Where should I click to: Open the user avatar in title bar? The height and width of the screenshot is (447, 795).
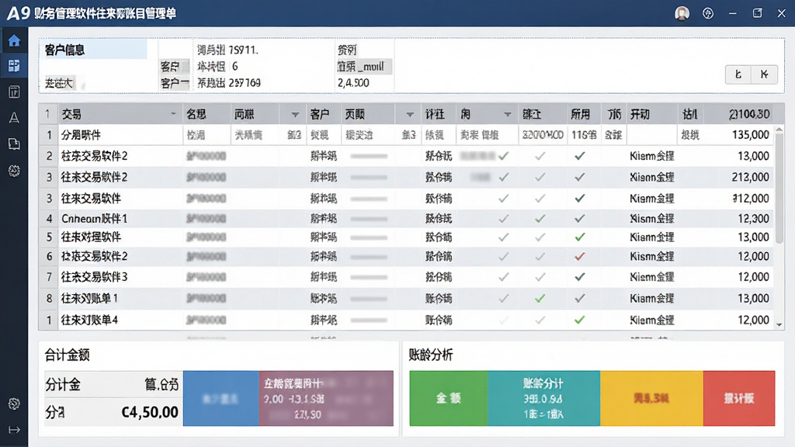coord(682,13)
